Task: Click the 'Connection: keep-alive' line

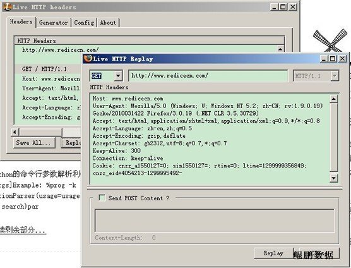Action: pos(128,158)
